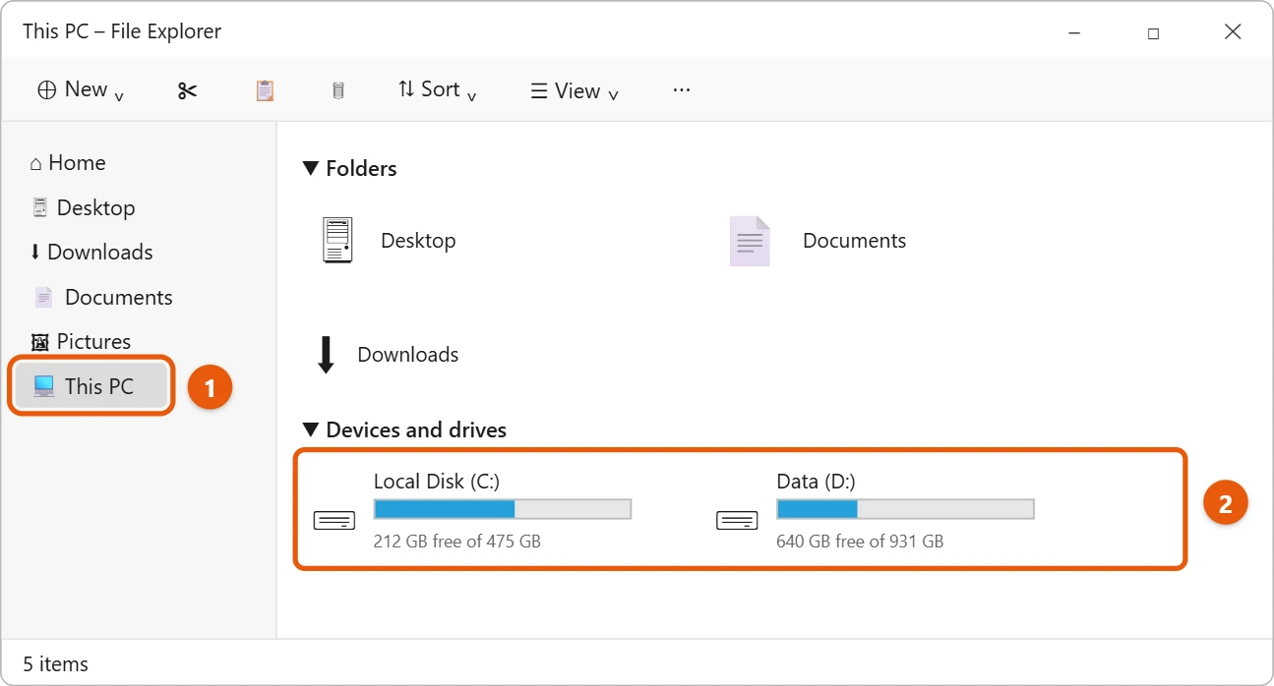Viewport: 1274px width, 686px height.
Task: Click the Data (D:) usage bar
Action: [905, 509]
